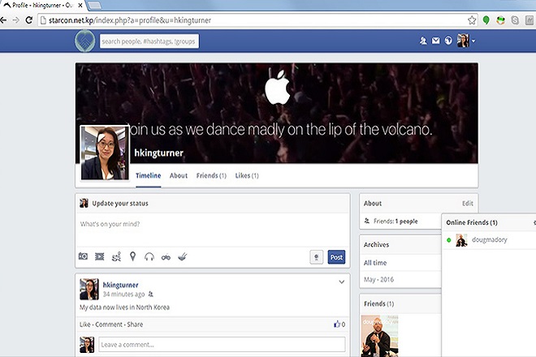Click the camera photo upload icon
This screenshot has width=536, height=357.
point(83,256)
